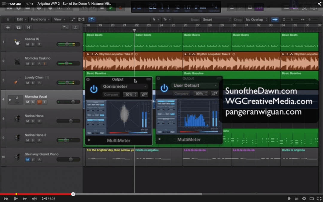
Task: Click the link icon in Goniometer MultiMeter
Action: [144, 95]
